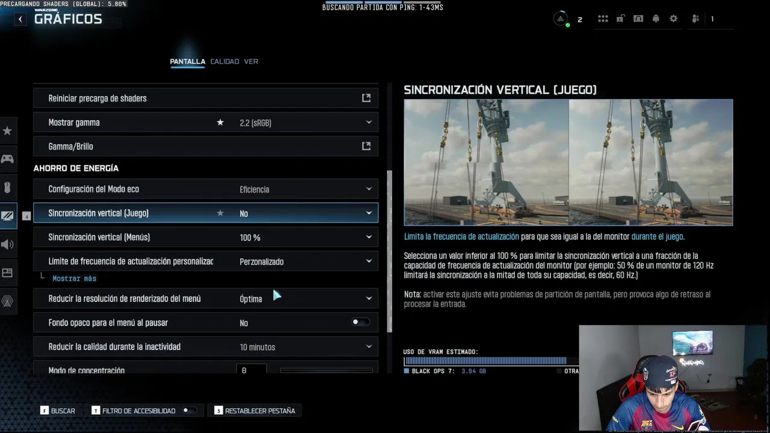
Task: Click the FILTRO DE ACCESIBILIDAD label
Action: click(139, 411)
